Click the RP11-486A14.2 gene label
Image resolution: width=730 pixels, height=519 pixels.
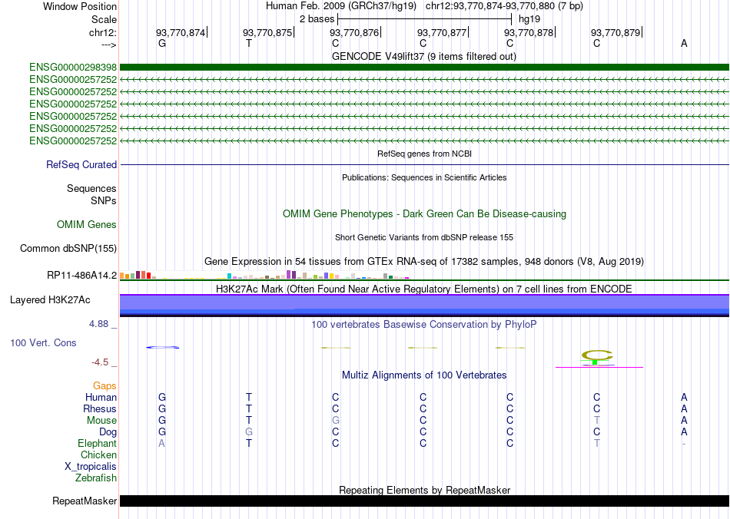pyautogui.click(x=81, y=276)
